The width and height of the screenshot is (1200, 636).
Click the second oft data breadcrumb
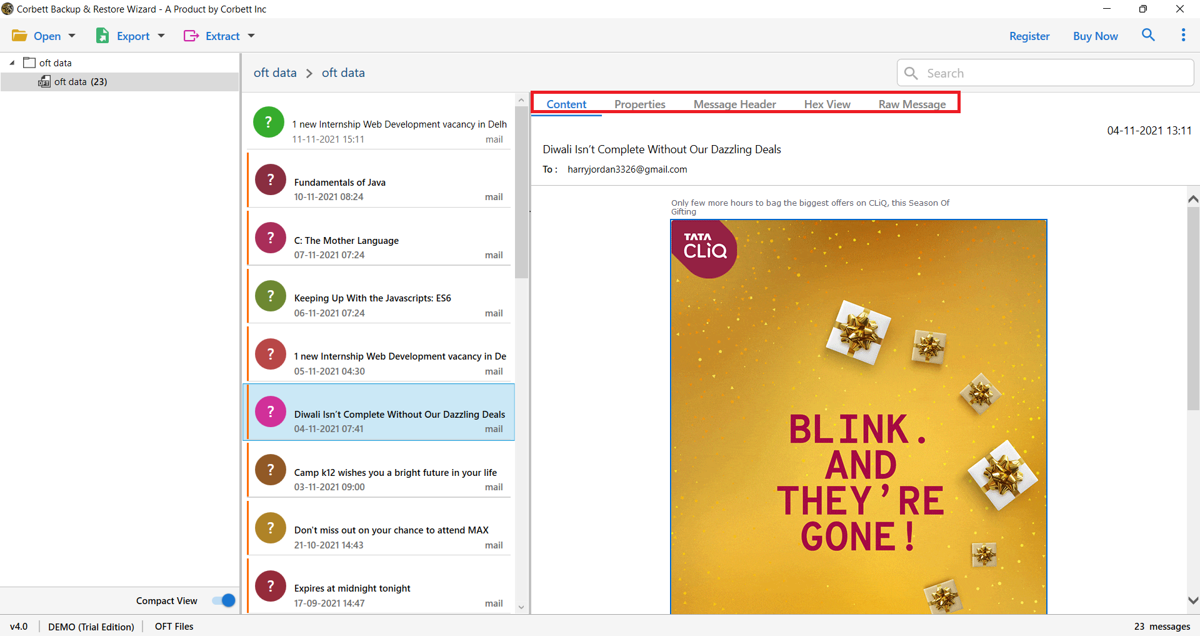[343, 73]
